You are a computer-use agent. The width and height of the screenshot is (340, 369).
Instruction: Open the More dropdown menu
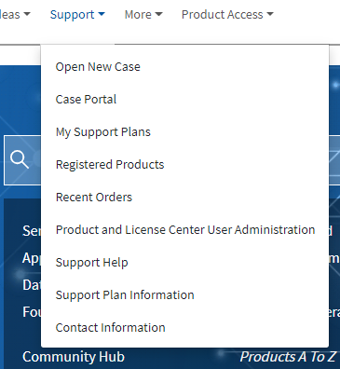(143, 14)
